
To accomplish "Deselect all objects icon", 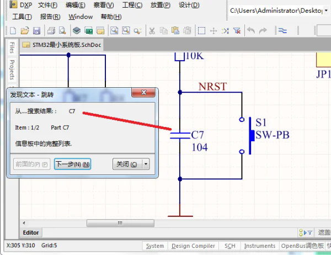I will (x=225, y=31).
